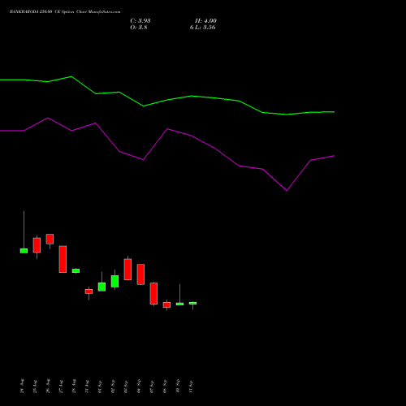This screenshot has height=406, width=406.
Task: Click the 08 Sep date label
Action: (x=165, y=386)
